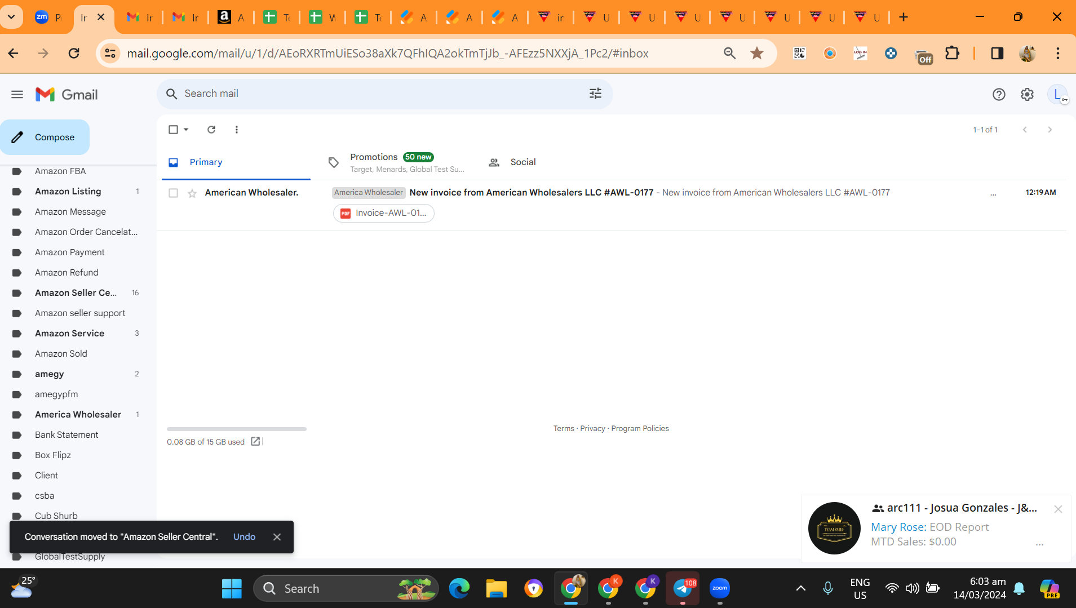Open system clock showing 6:03 am
Screen dimensions: 1076x608
[x=980, y=588]
